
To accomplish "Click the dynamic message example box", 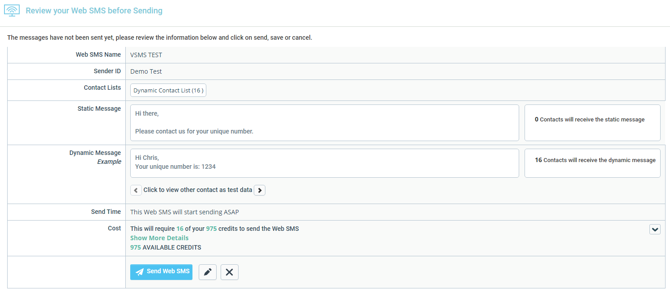I will (324, 163).
